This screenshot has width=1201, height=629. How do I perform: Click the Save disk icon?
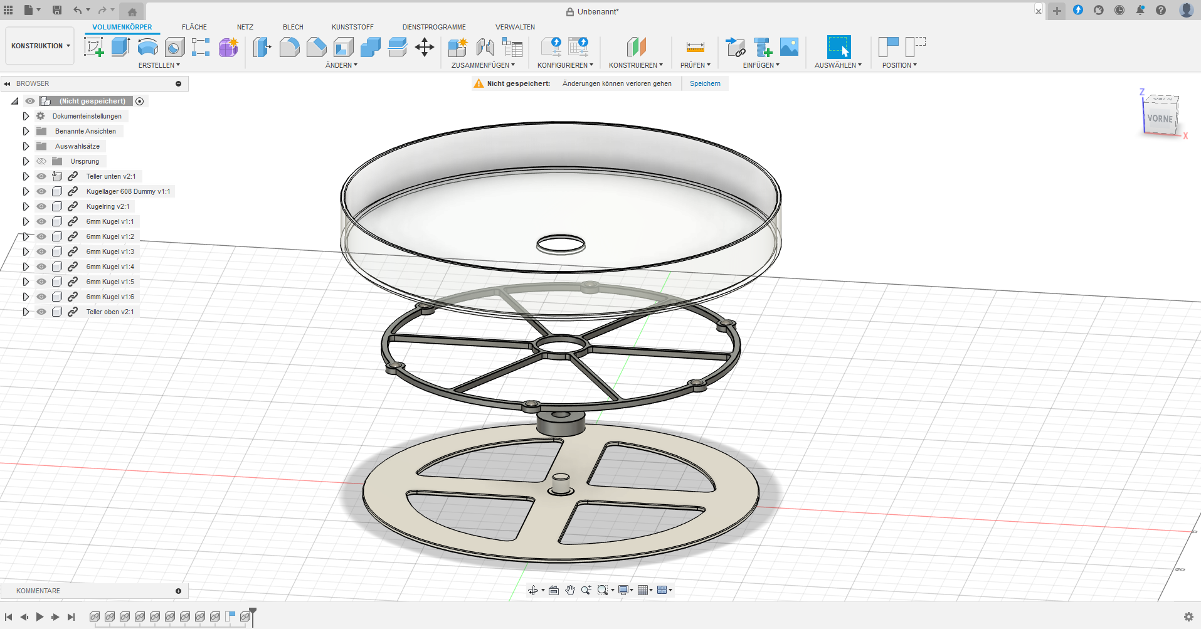point(57,10)
